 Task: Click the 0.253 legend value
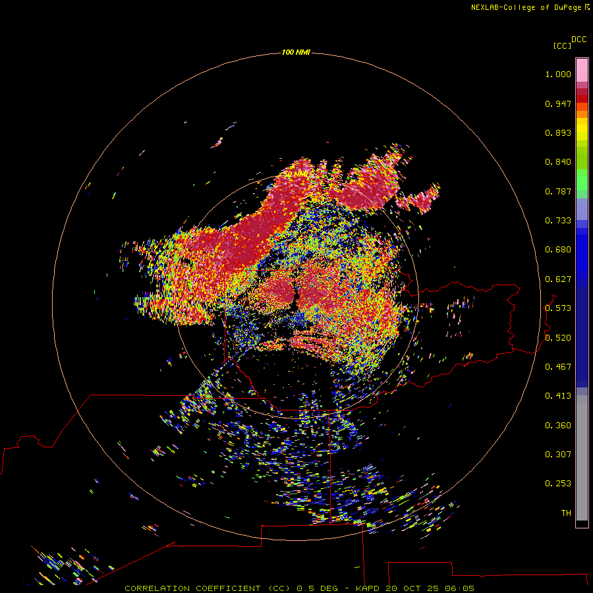point(558,484)
